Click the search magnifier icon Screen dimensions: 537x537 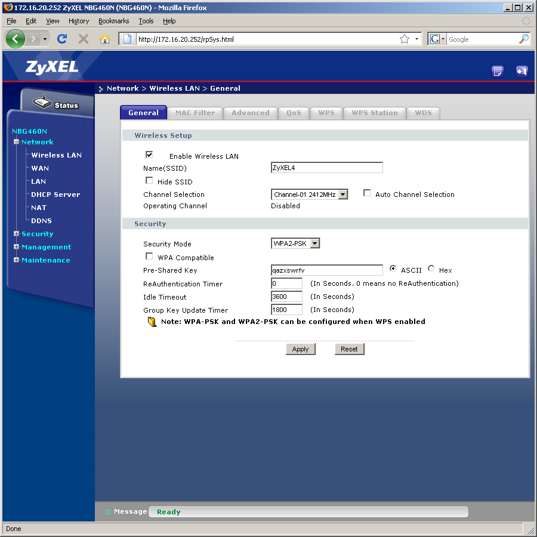(524, 39)
